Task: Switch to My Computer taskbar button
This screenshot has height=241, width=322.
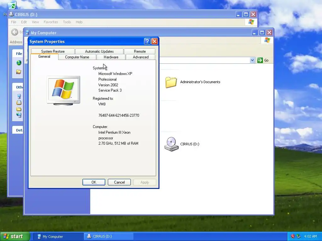Action: [58, 237]
